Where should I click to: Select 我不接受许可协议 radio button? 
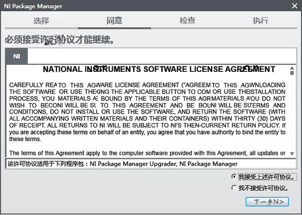[x=234, y=188]
